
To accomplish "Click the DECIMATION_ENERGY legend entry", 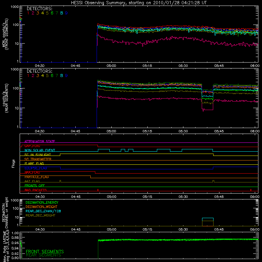I will (x=42, y=202).
